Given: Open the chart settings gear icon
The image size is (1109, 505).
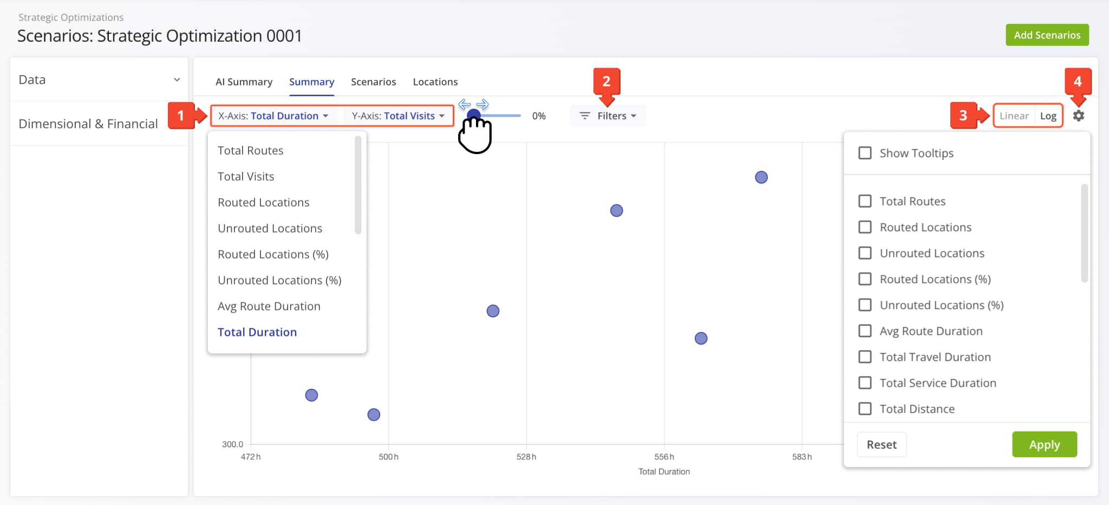Looking at the screenshot, I should (x=1078, y=116).
